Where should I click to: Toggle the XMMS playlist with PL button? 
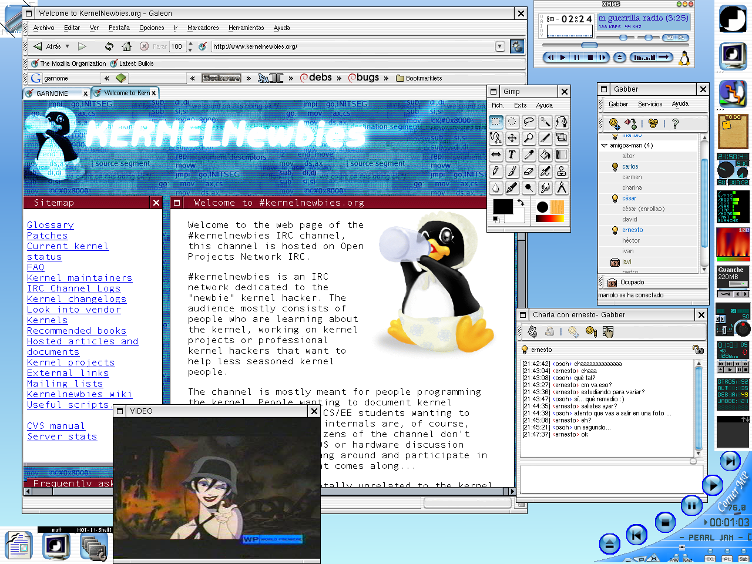click(681, 38)
